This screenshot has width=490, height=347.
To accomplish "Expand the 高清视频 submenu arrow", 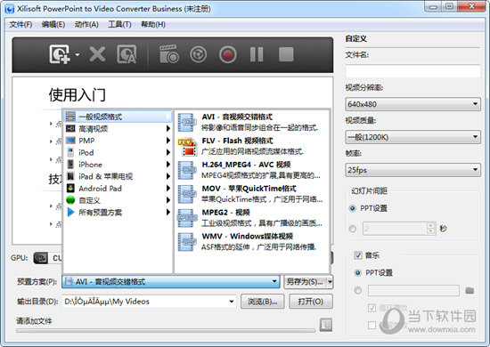I will pos(168,128).
